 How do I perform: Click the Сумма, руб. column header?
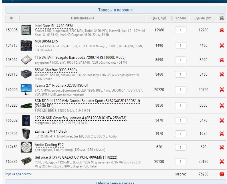click(x=203, y=18)
